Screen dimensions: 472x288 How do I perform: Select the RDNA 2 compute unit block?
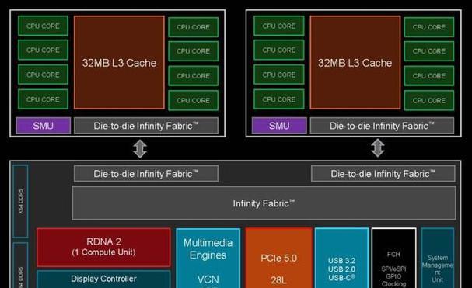(x=103, y=247)
